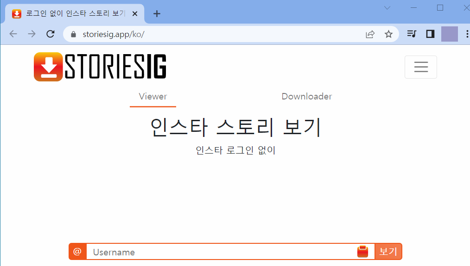470x266 pixels.
Task: Click the subtitle 인스타 로그인 없이
Action: (235, 150)
